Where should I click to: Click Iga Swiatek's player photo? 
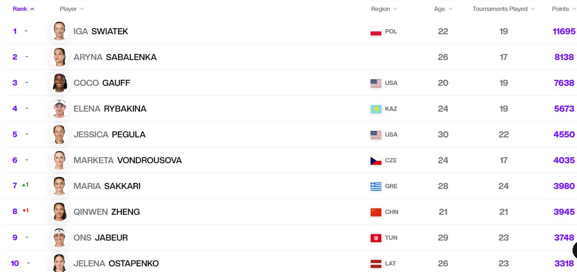click(x=60, y=31)
